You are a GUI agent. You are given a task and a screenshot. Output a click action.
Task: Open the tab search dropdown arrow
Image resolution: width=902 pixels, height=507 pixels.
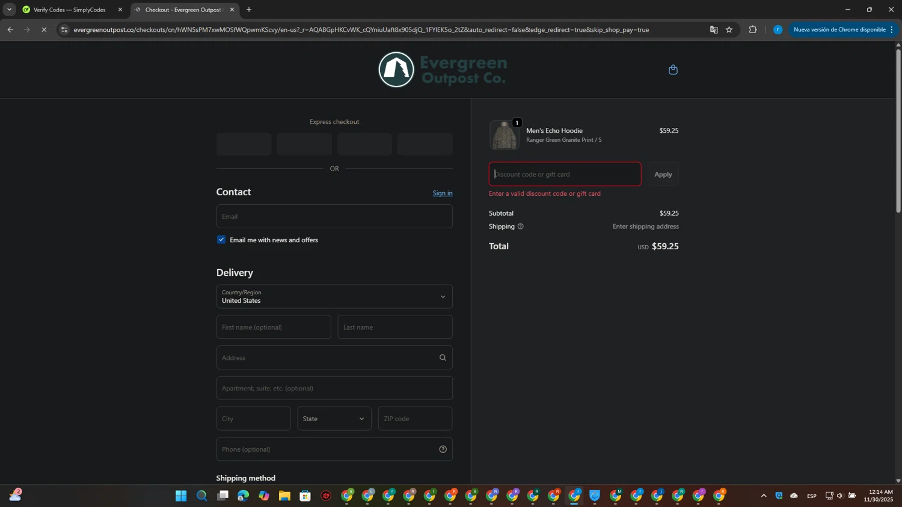tap(9, 10)
